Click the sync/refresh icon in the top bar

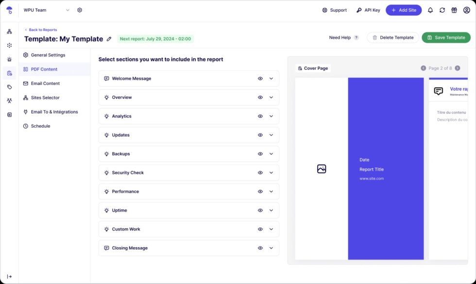point(442,10)
